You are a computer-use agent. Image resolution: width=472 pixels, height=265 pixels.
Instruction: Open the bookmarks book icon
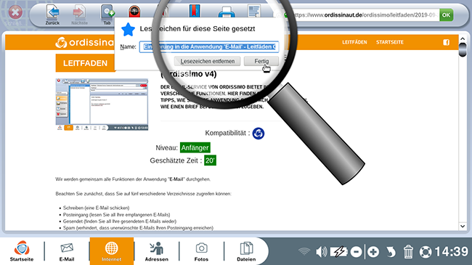(x=195, y=11)
